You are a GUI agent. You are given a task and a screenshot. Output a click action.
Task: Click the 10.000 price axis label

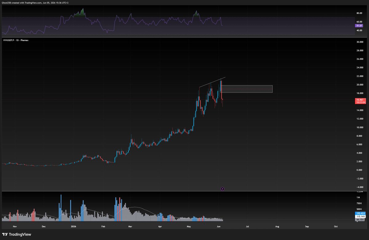360,127
